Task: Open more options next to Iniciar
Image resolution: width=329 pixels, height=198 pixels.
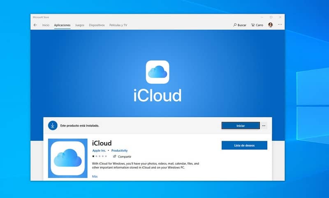Action: (264, 126)
